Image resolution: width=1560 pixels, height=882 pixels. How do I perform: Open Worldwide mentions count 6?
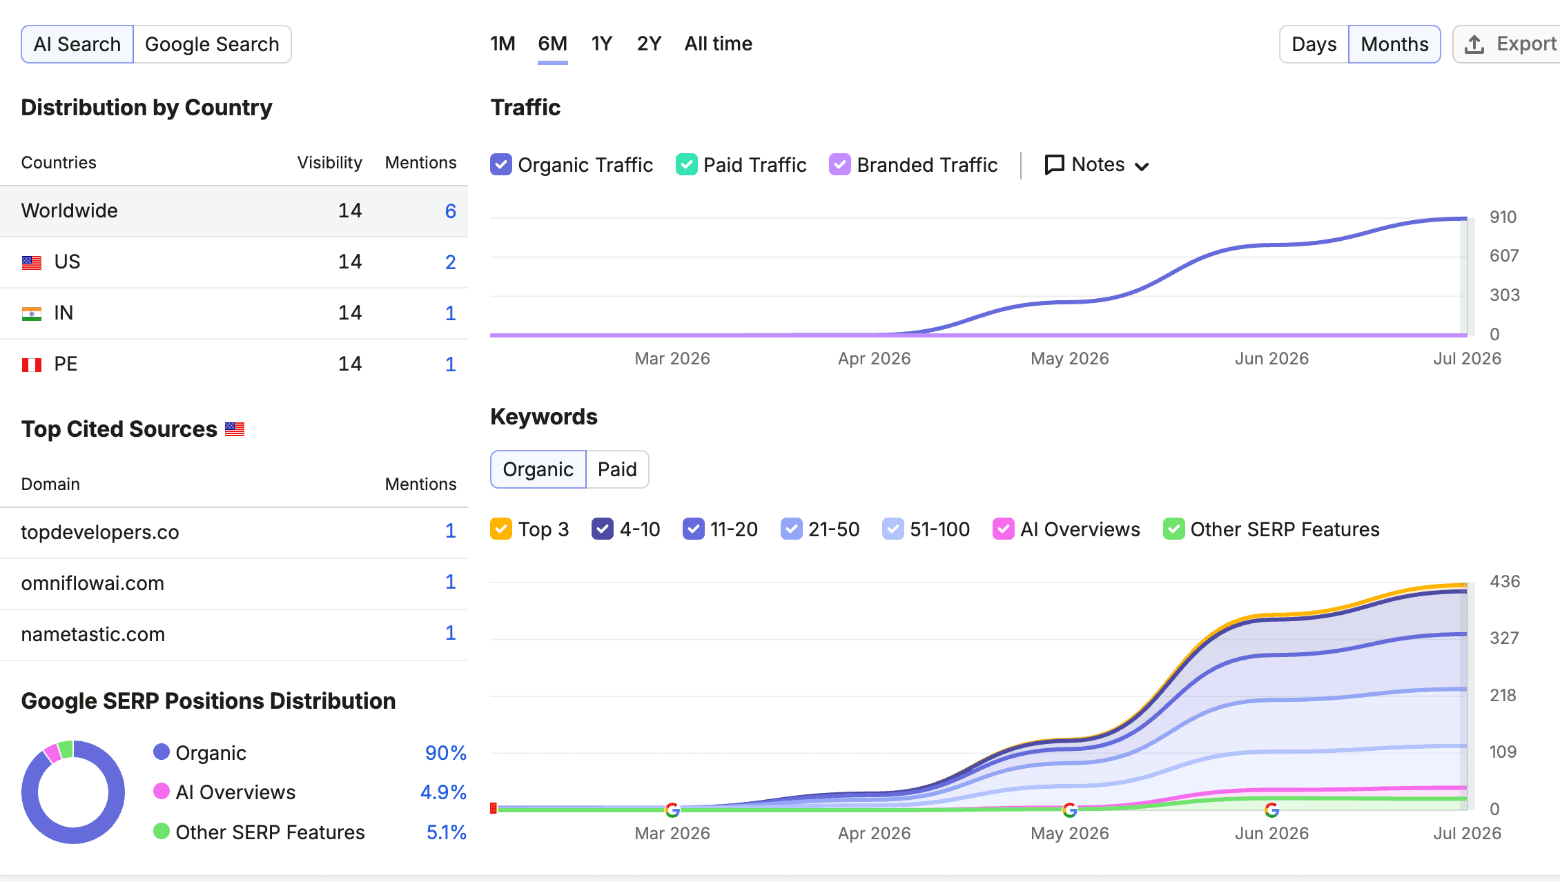[x=450, y=211]
